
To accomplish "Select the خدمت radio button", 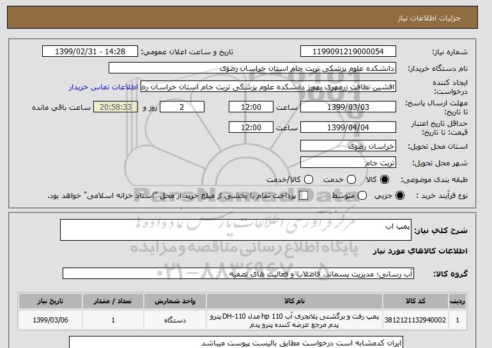I will 351,179.
